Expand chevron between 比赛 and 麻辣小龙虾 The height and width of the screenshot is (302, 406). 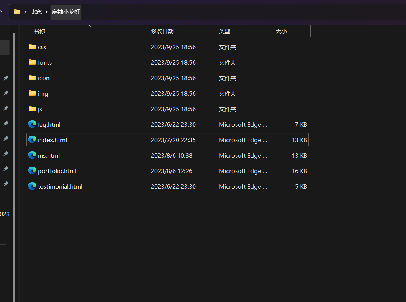pyautogui.click(x=46, y=12)
